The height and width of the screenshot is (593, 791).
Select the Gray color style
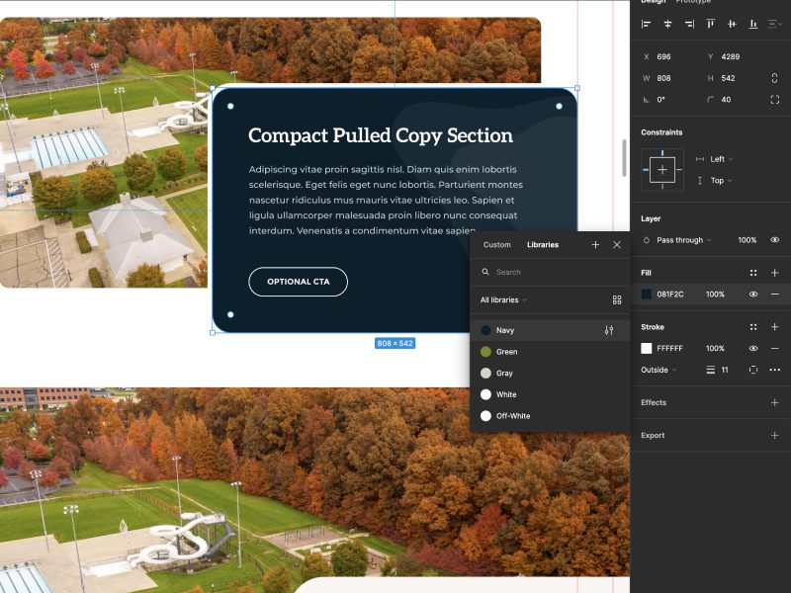click(550, 374)
